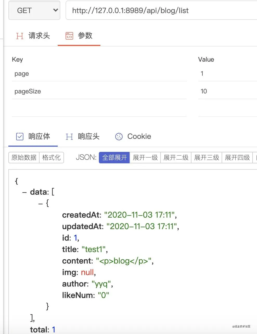
Task: Switch to the 请求头 tab
Action: point(39,36)
